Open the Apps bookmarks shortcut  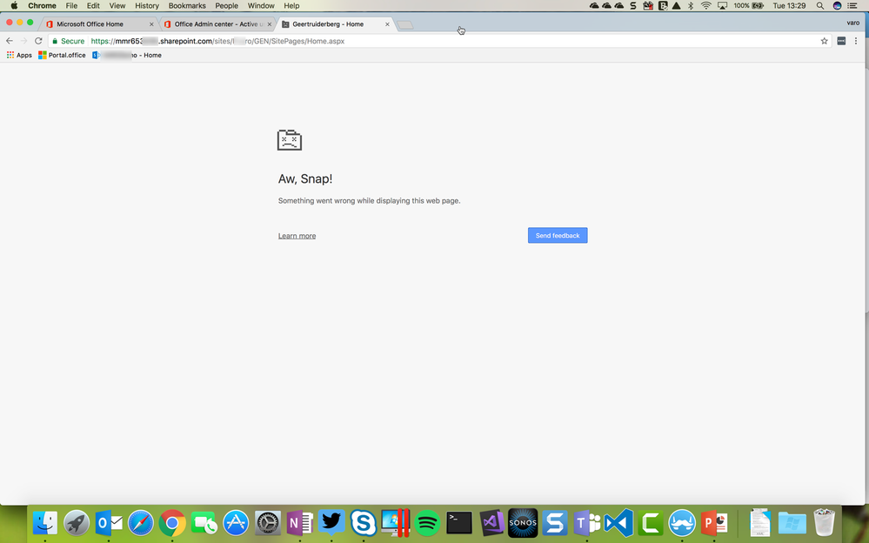tap(19, 56)
